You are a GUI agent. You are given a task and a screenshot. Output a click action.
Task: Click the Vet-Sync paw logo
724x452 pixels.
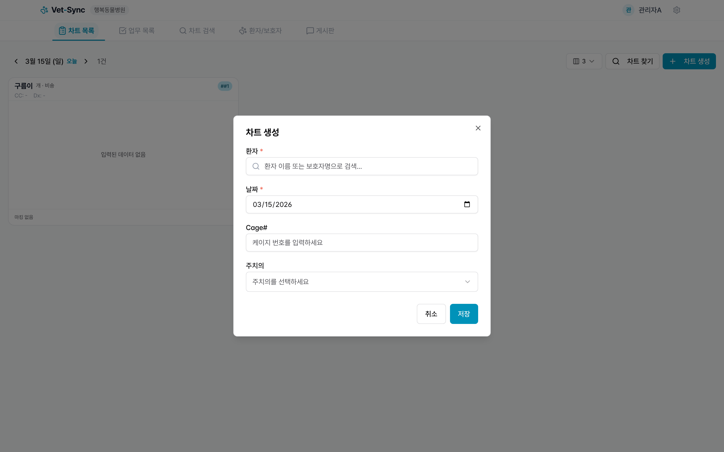pos(44,10)
